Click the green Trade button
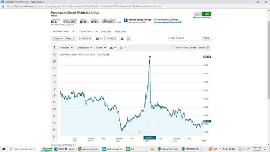The width and height of the screenshot is (270, 152). click(206, 14)
